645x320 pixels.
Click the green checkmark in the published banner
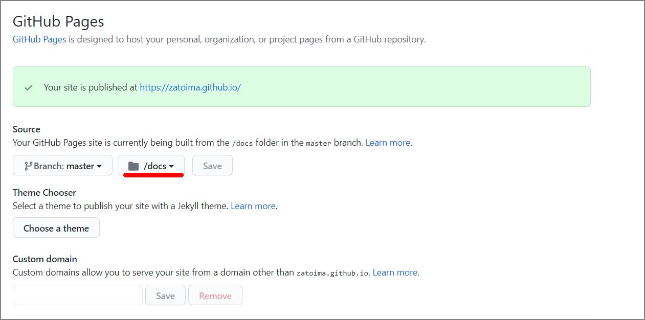29,87
